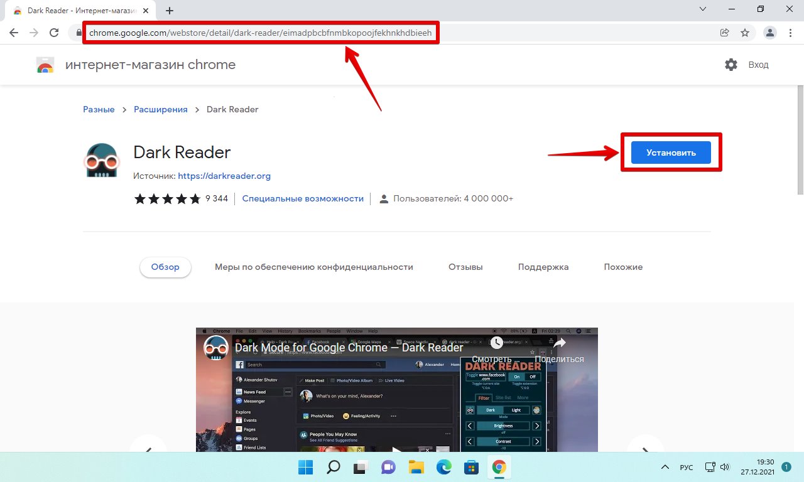The width and height of the screenshot is (804, 482).
Task: Select the Обзор tab
Action: coord(165,267)
